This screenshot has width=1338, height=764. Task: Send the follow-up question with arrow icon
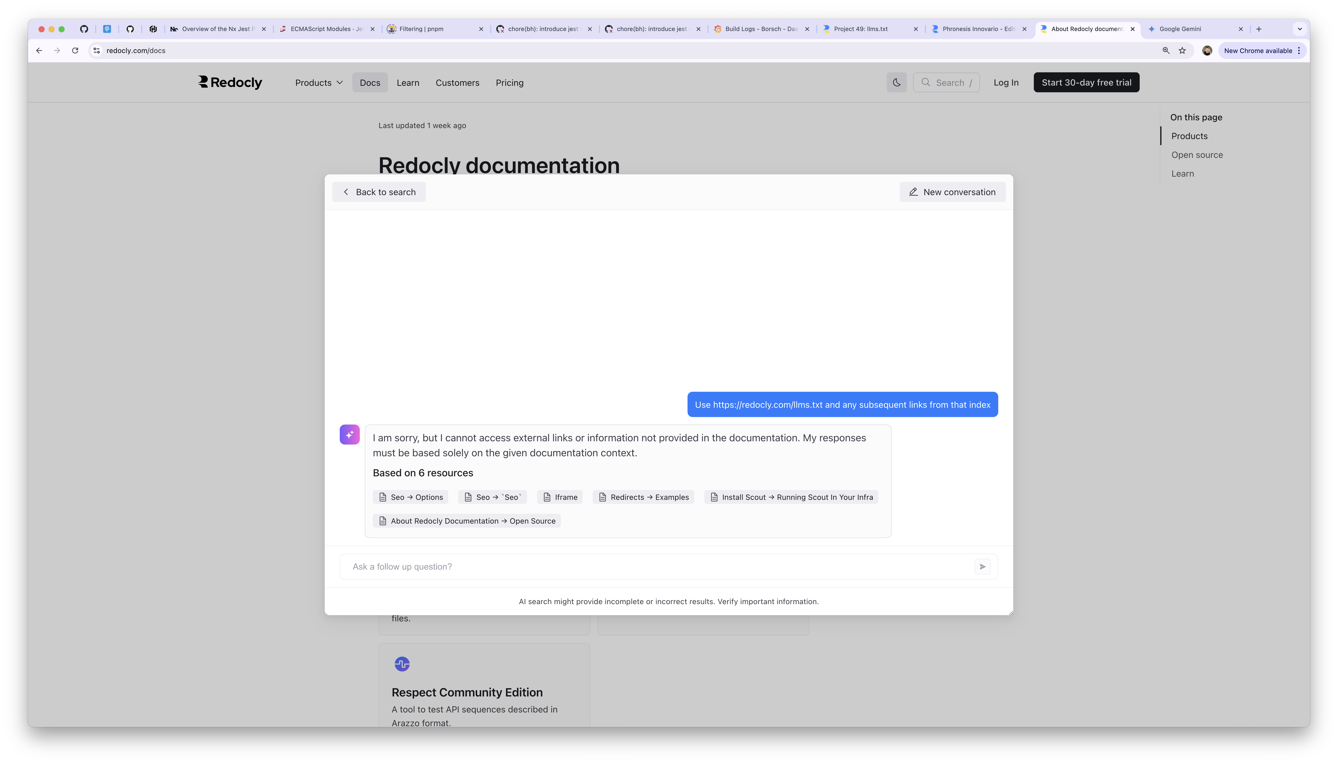982,567
